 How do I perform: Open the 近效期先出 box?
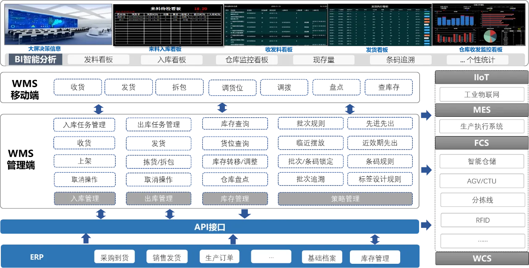380,143
